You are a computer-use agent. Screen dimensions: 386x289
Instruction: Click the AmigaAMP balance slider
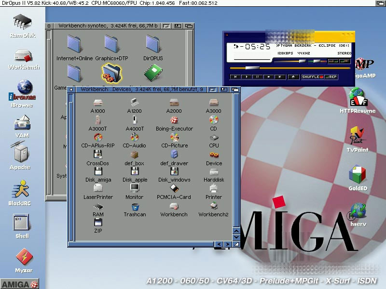coord(317,61)
